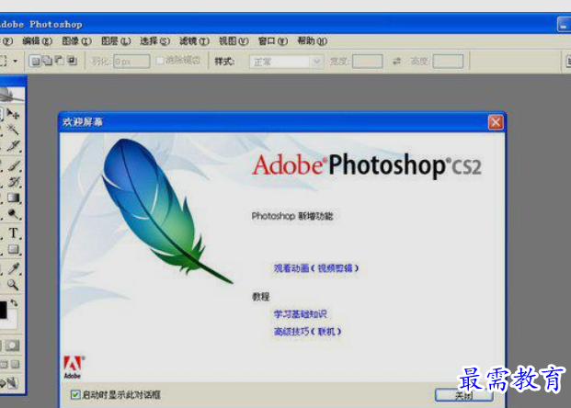Open the 学习基础知识 tutorial link
Screen dimensions: 571x408
click(x=301, y=313)
